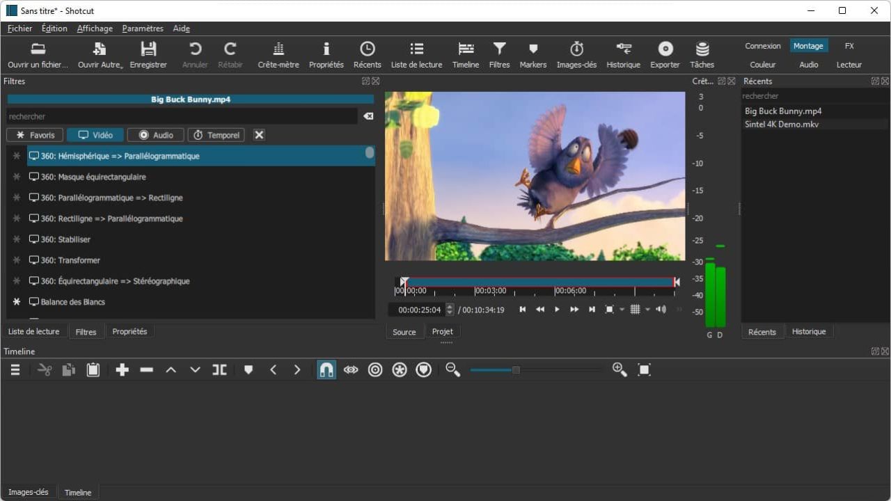This screenshot has width=891, height=501.
Task: Overwrite clip with the down arrow
Action: point(195,370)
